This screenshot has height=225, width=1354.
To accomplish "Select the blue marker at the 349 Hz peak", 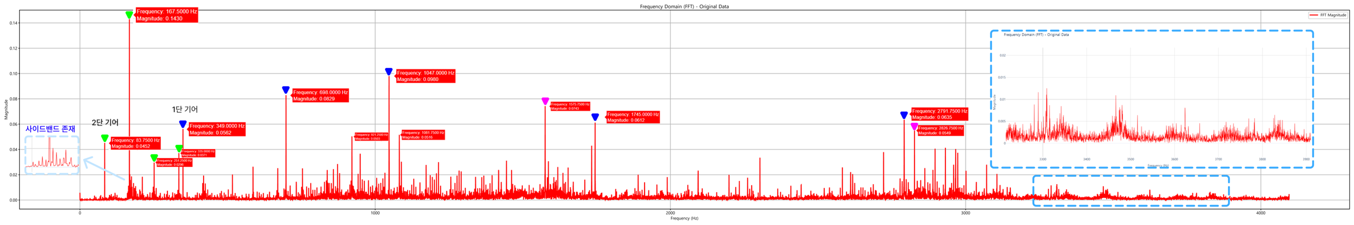I will [x=183, y=124].
